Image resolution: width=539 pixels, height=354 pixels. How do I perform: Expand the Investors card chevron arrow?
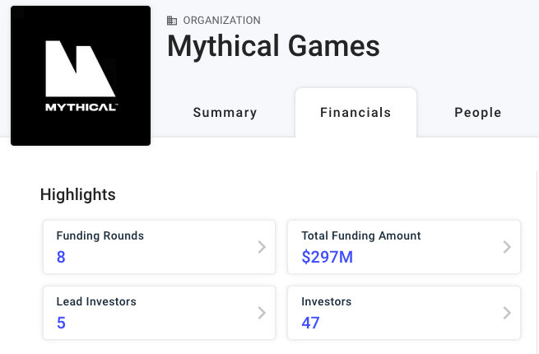tap(507, 313)
